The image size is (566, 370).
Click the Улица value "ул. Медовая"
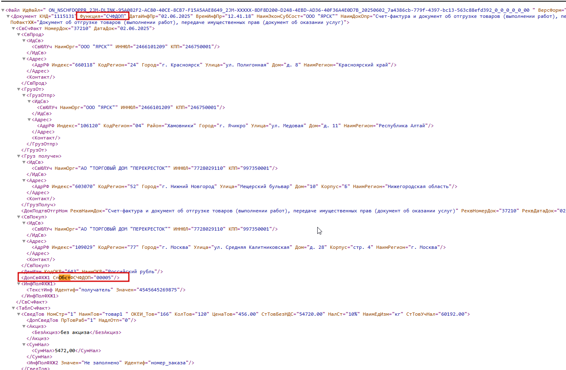(x=288, y=126)
